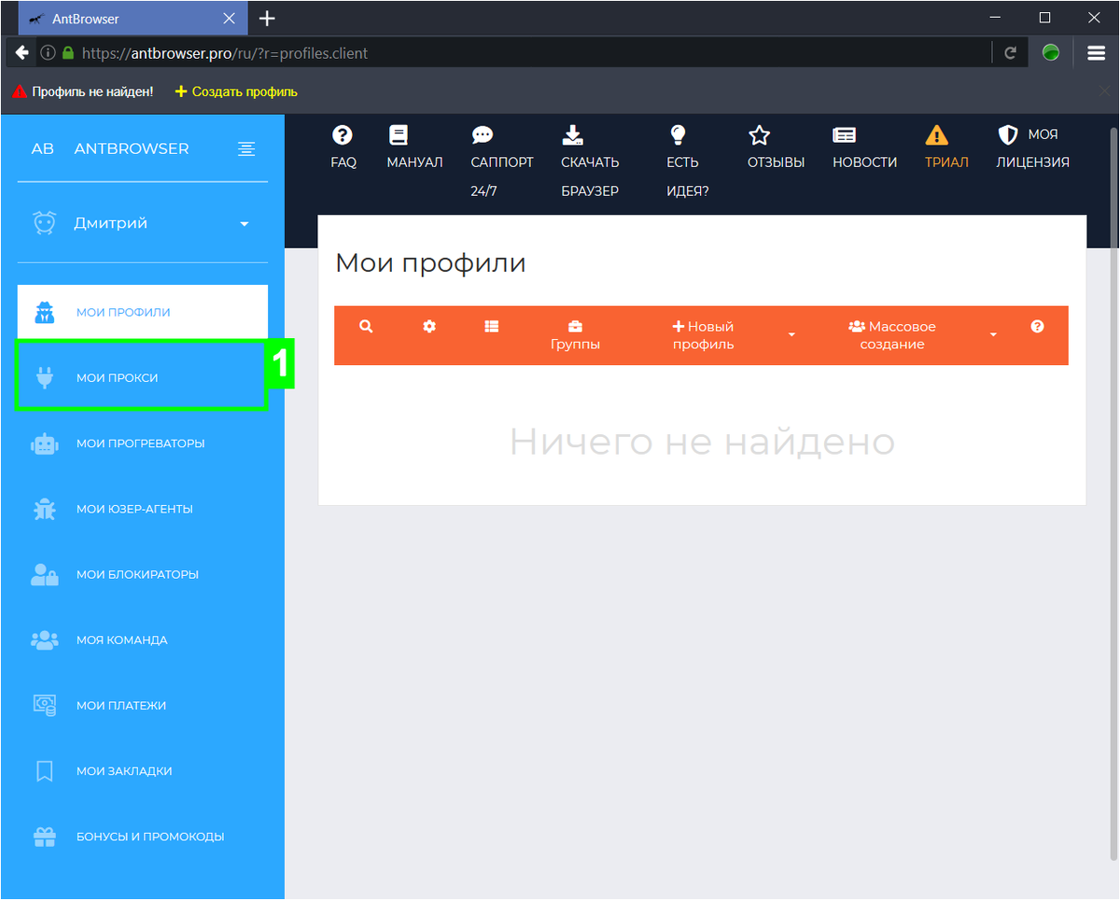This screenshot has height=900, width=1120.
Task: Expand the Массовое создание dropdown arrow
Action: click(x=993, y=335)
